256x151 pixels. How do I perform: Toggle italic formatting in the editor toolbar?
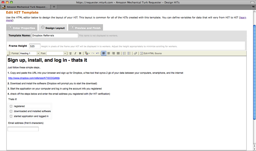click(x=75, y=53)
